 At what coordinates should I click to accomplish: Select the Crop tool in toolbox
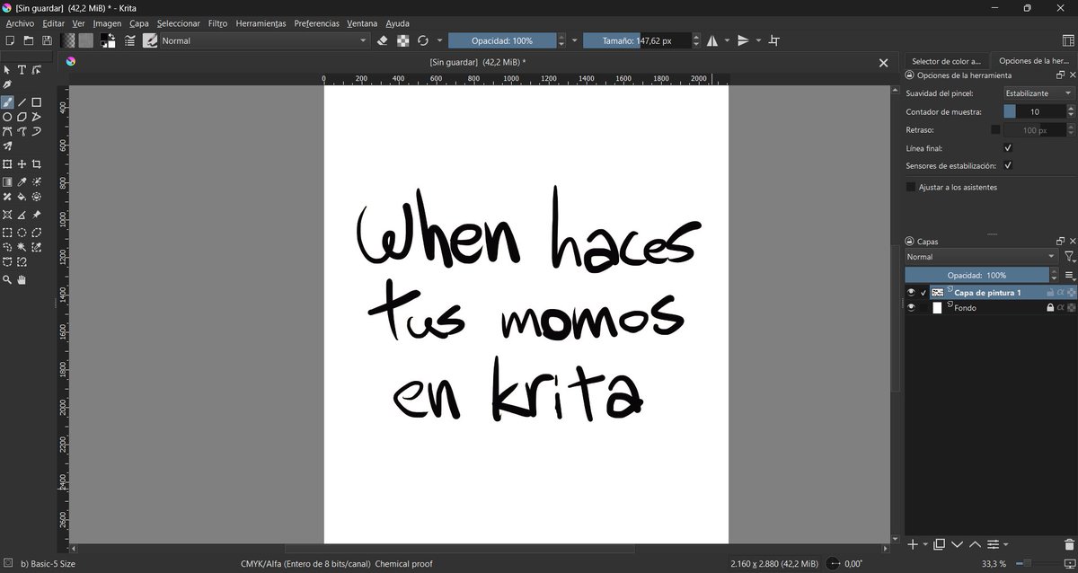pyautogui.click(x=37, y=164)
